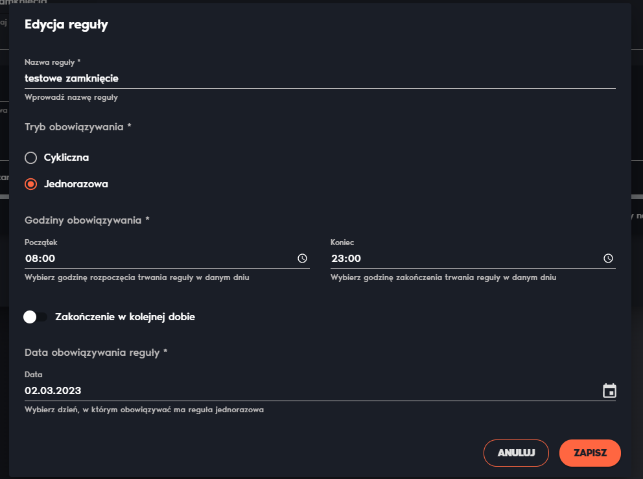Save the rule with the ZAPISZ button
Viewport: 643px width, 479px height.
(x=590, y=453)
